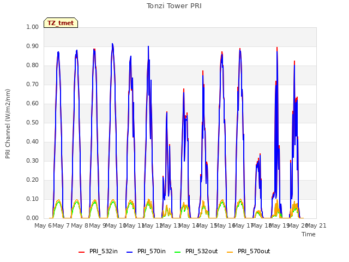
Task: Click the 0.20 y-axis tick label
Action: [33, 180]
